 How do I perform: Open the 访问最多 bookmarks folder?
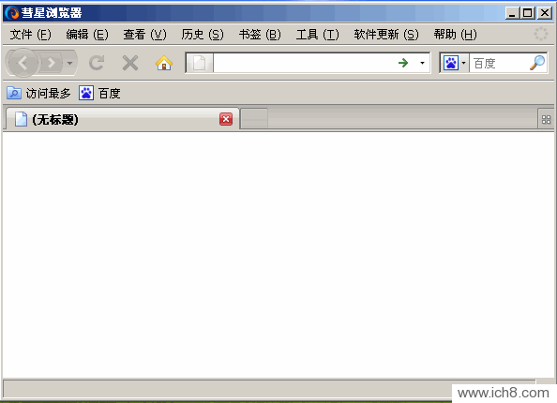tap(38, 93)
